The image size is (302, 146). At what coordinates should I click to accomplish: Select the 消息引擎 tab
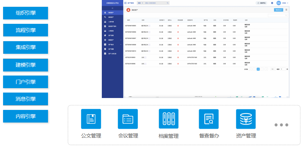coord(26,99)
